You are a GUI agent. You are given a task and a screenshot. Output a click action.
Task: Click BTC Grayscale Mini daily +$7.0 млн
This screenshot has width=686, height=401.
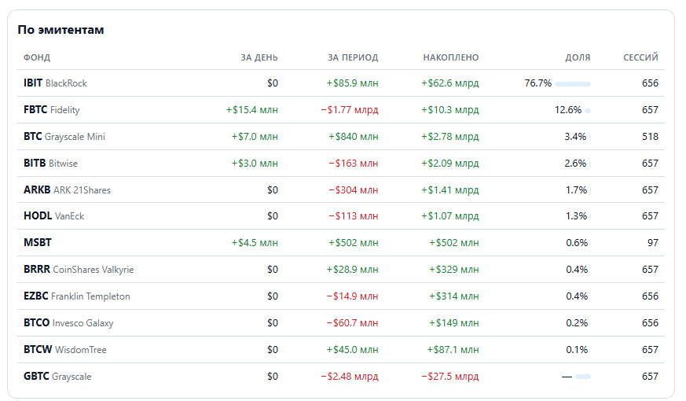255,137
